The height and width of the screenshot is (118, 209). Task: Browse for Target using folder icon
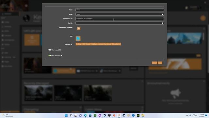click(x=163, y=14)
